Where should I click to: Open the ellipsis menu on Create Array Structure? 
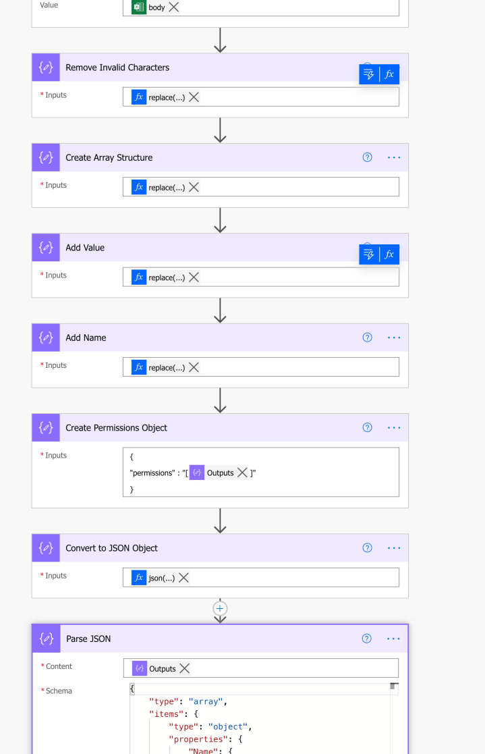pyautogui.click(x=393, y=157)
